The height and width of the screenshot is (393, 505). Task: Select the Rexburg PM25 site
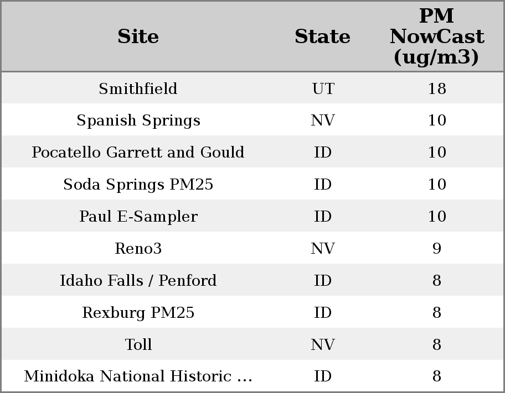(x=138, y=313)
